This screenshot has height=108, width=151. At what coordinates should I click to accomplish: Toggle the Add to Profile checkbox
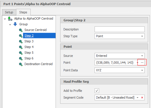(x=97, y=91)
